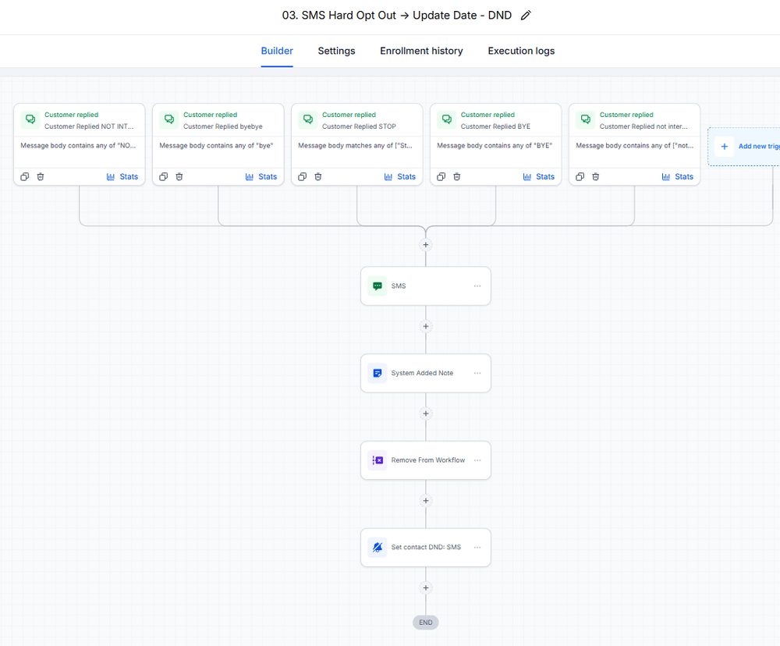Click the green SMS message icon

(x=377, y=286)
